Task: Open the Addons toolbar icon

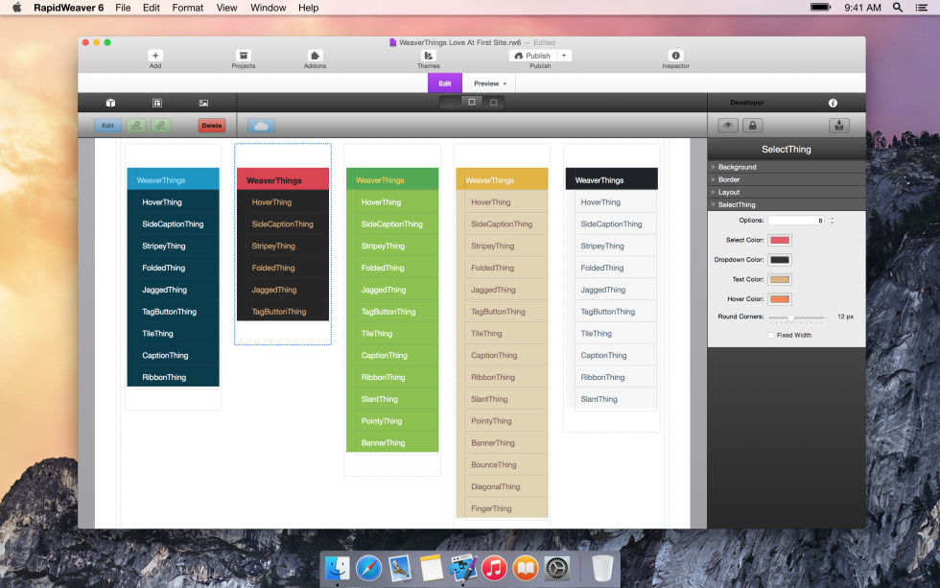Action: point(315,56)
